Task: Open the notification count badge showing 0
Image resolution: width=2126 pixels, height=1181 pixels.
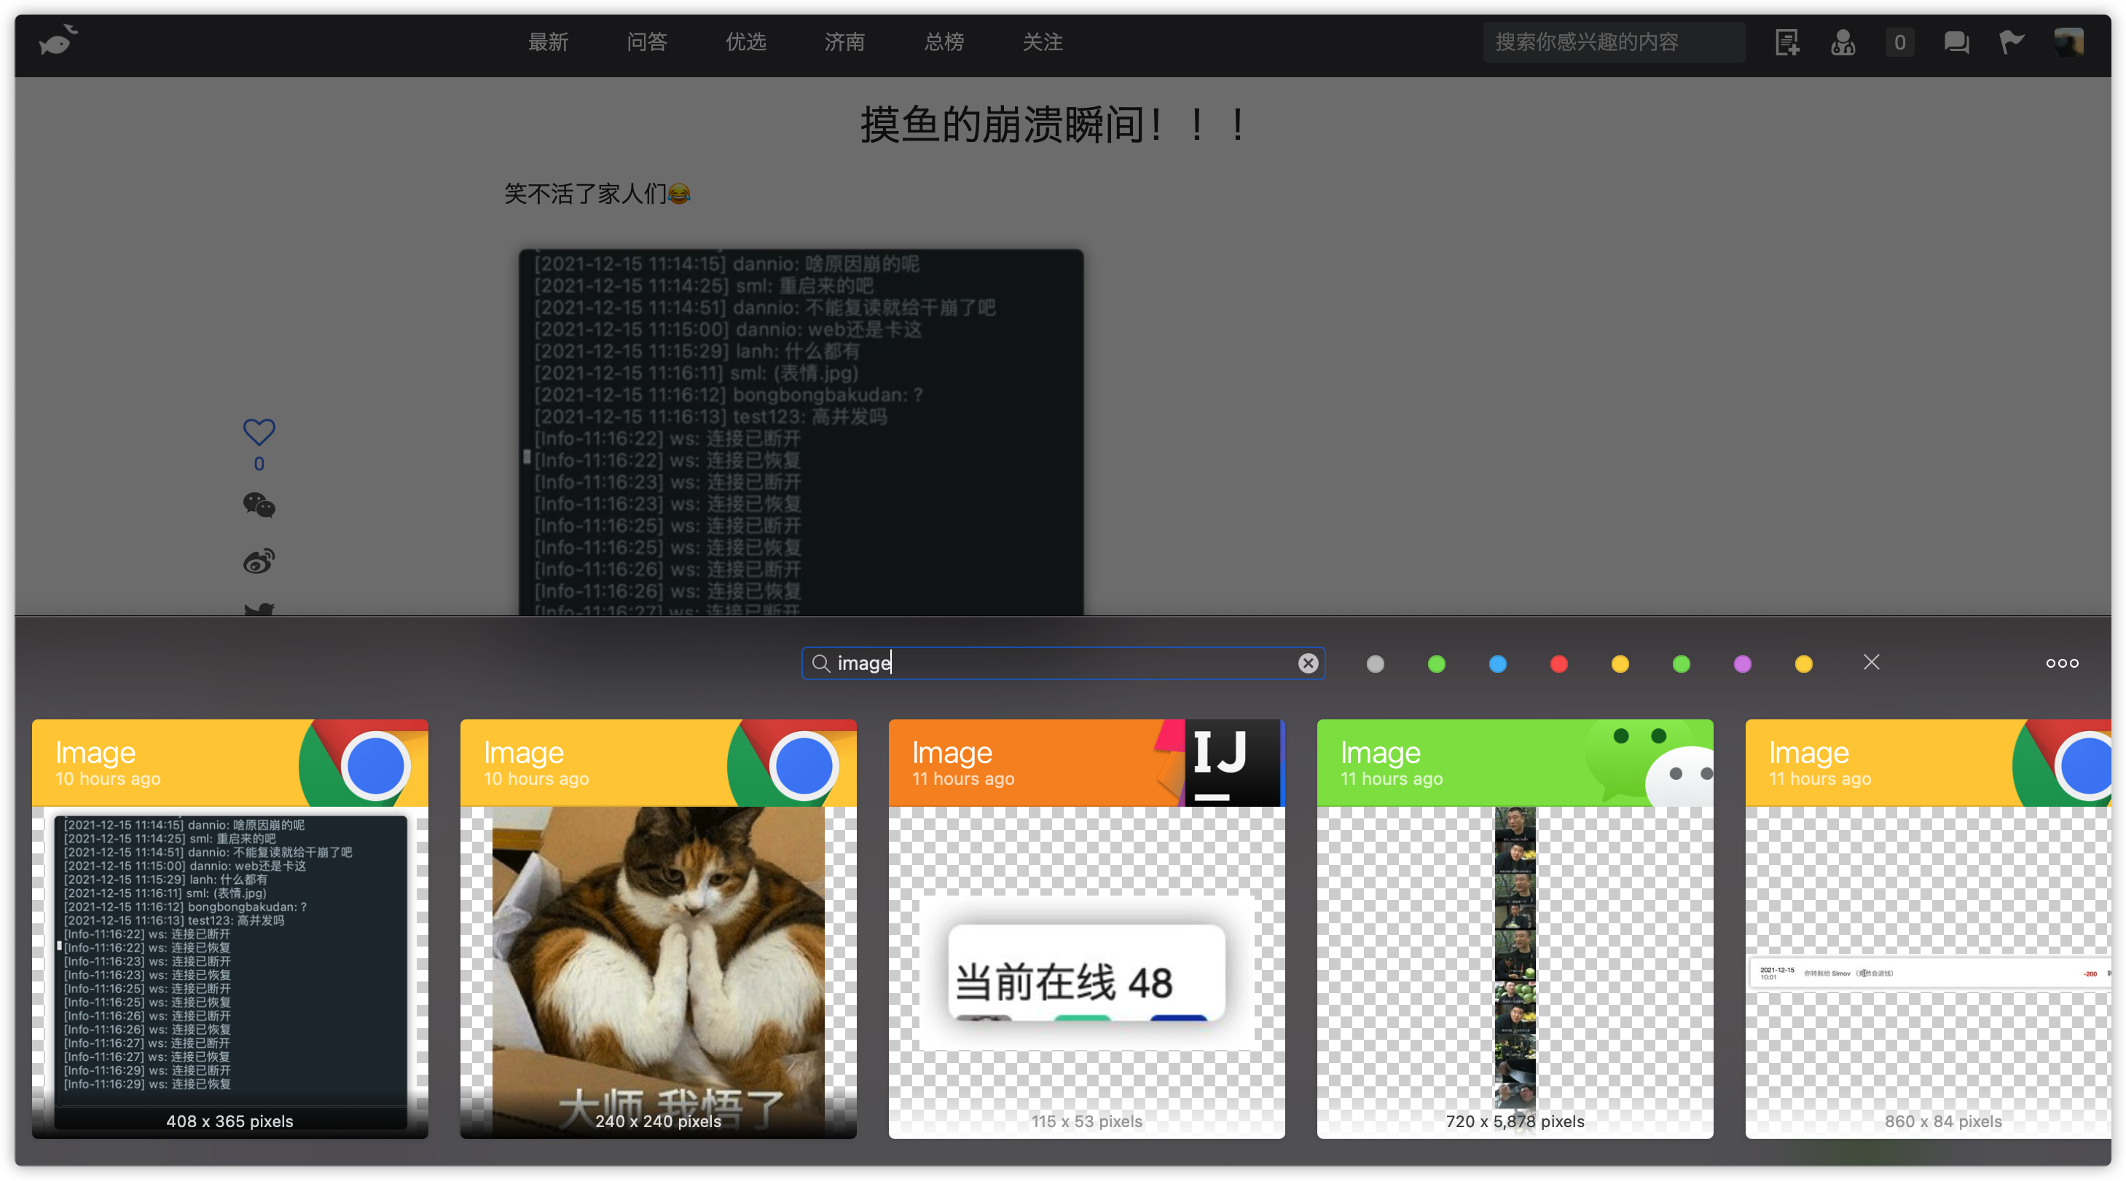Action: click(x=1899, y=42)
